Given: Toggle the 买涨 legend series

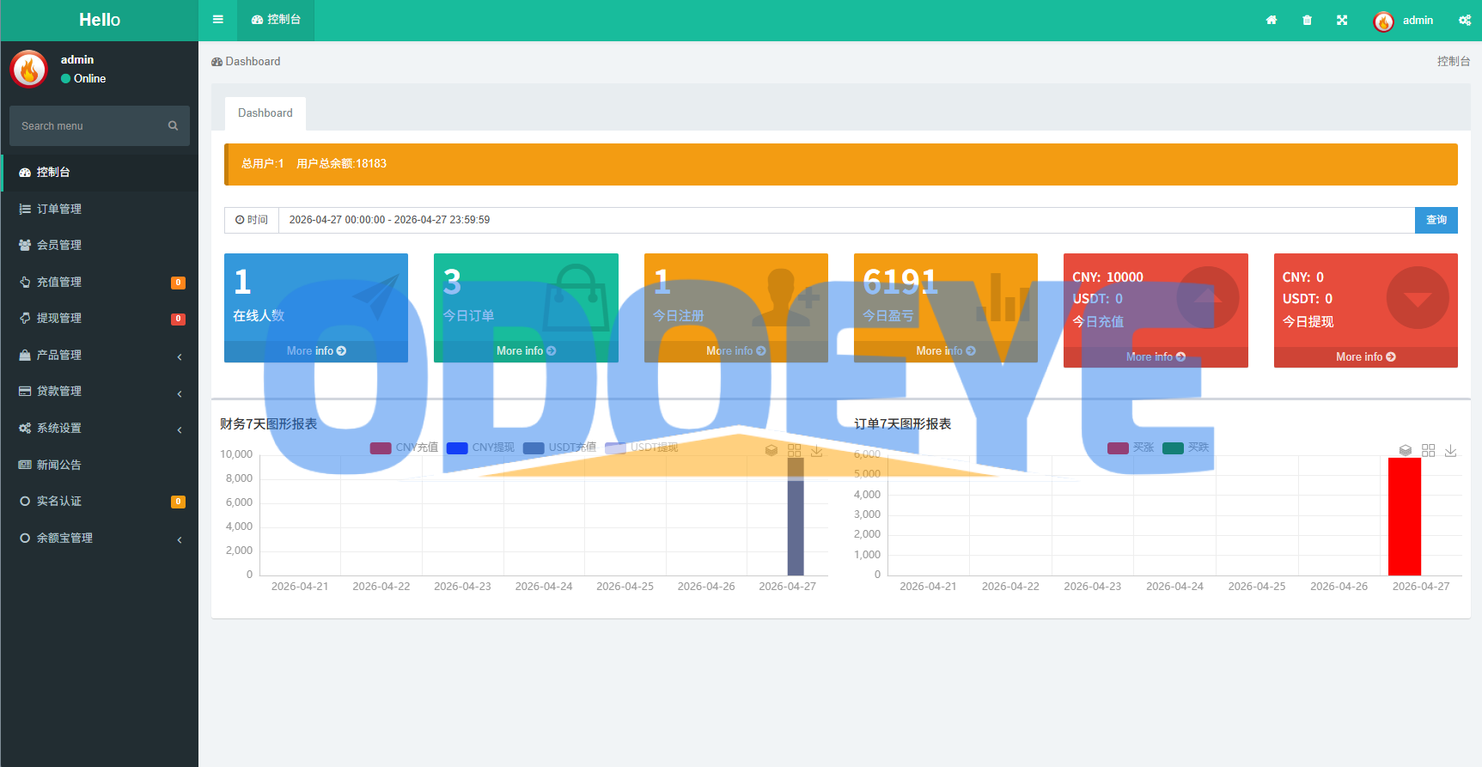Looking at the screenshot, I should (1131, 447).
